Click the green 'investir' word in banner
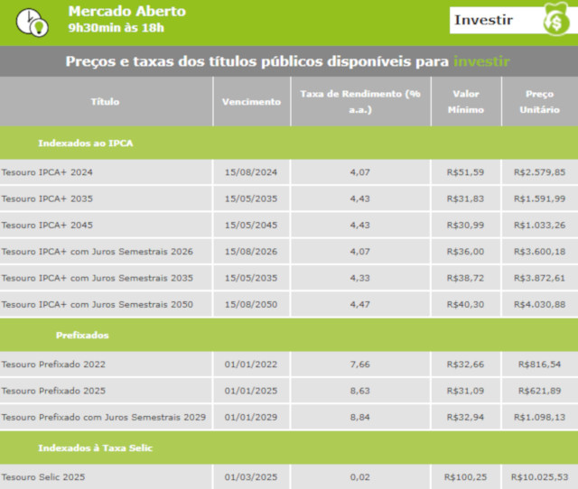 point(481,61)
